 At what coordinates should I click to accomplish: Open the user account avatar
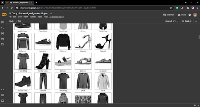pyautogui.click(x=195, y=15)
